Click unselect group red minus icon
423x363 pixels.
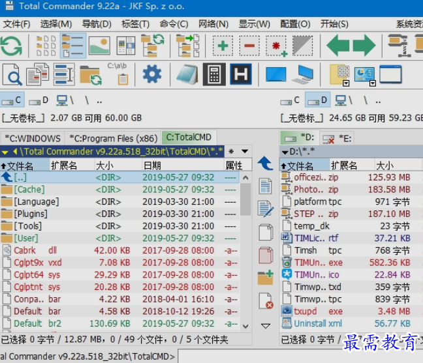tap(249, 46)
